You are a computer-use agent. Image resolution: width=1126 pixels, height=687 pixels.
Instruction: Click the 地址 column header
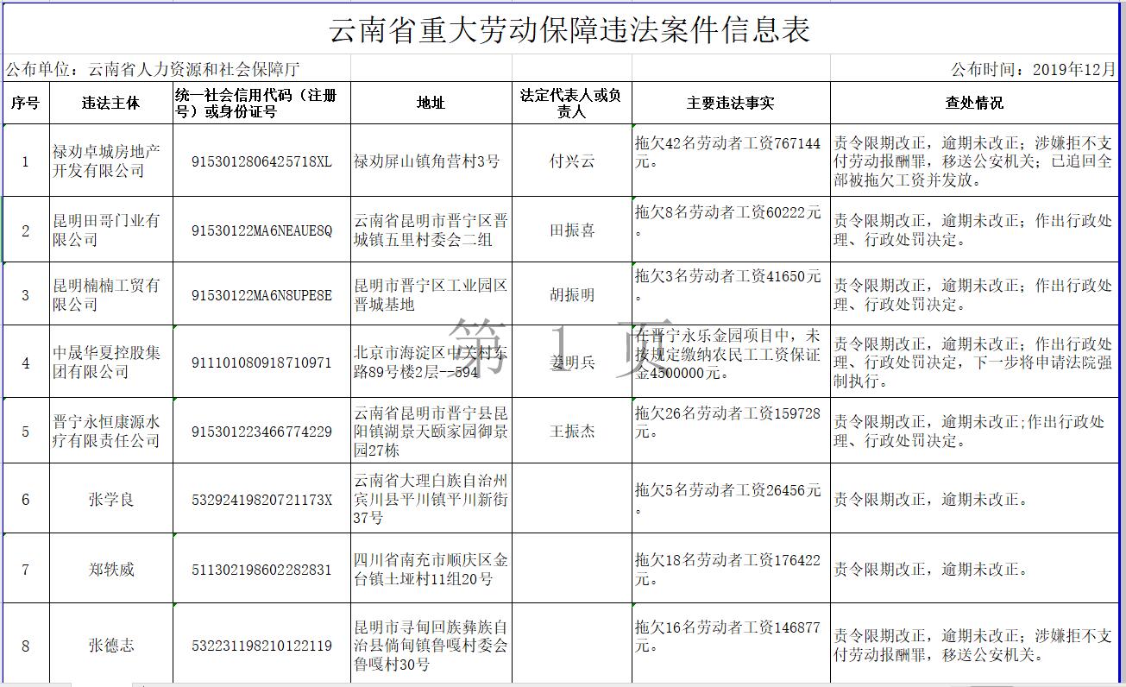click(431, 103)
